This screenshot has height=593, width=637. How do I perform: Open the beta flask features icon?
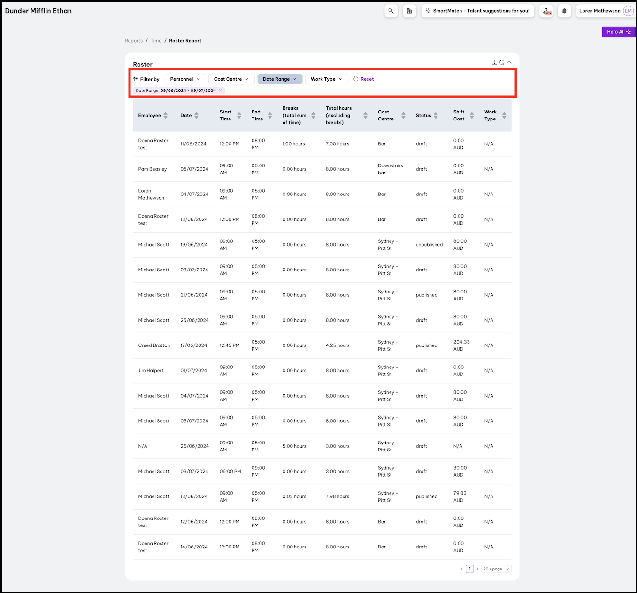click(x=546, y=11)
